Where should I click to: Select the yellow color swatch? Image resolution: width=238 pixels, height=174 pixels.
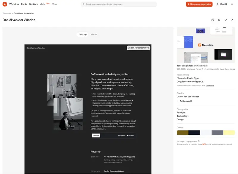229,132
